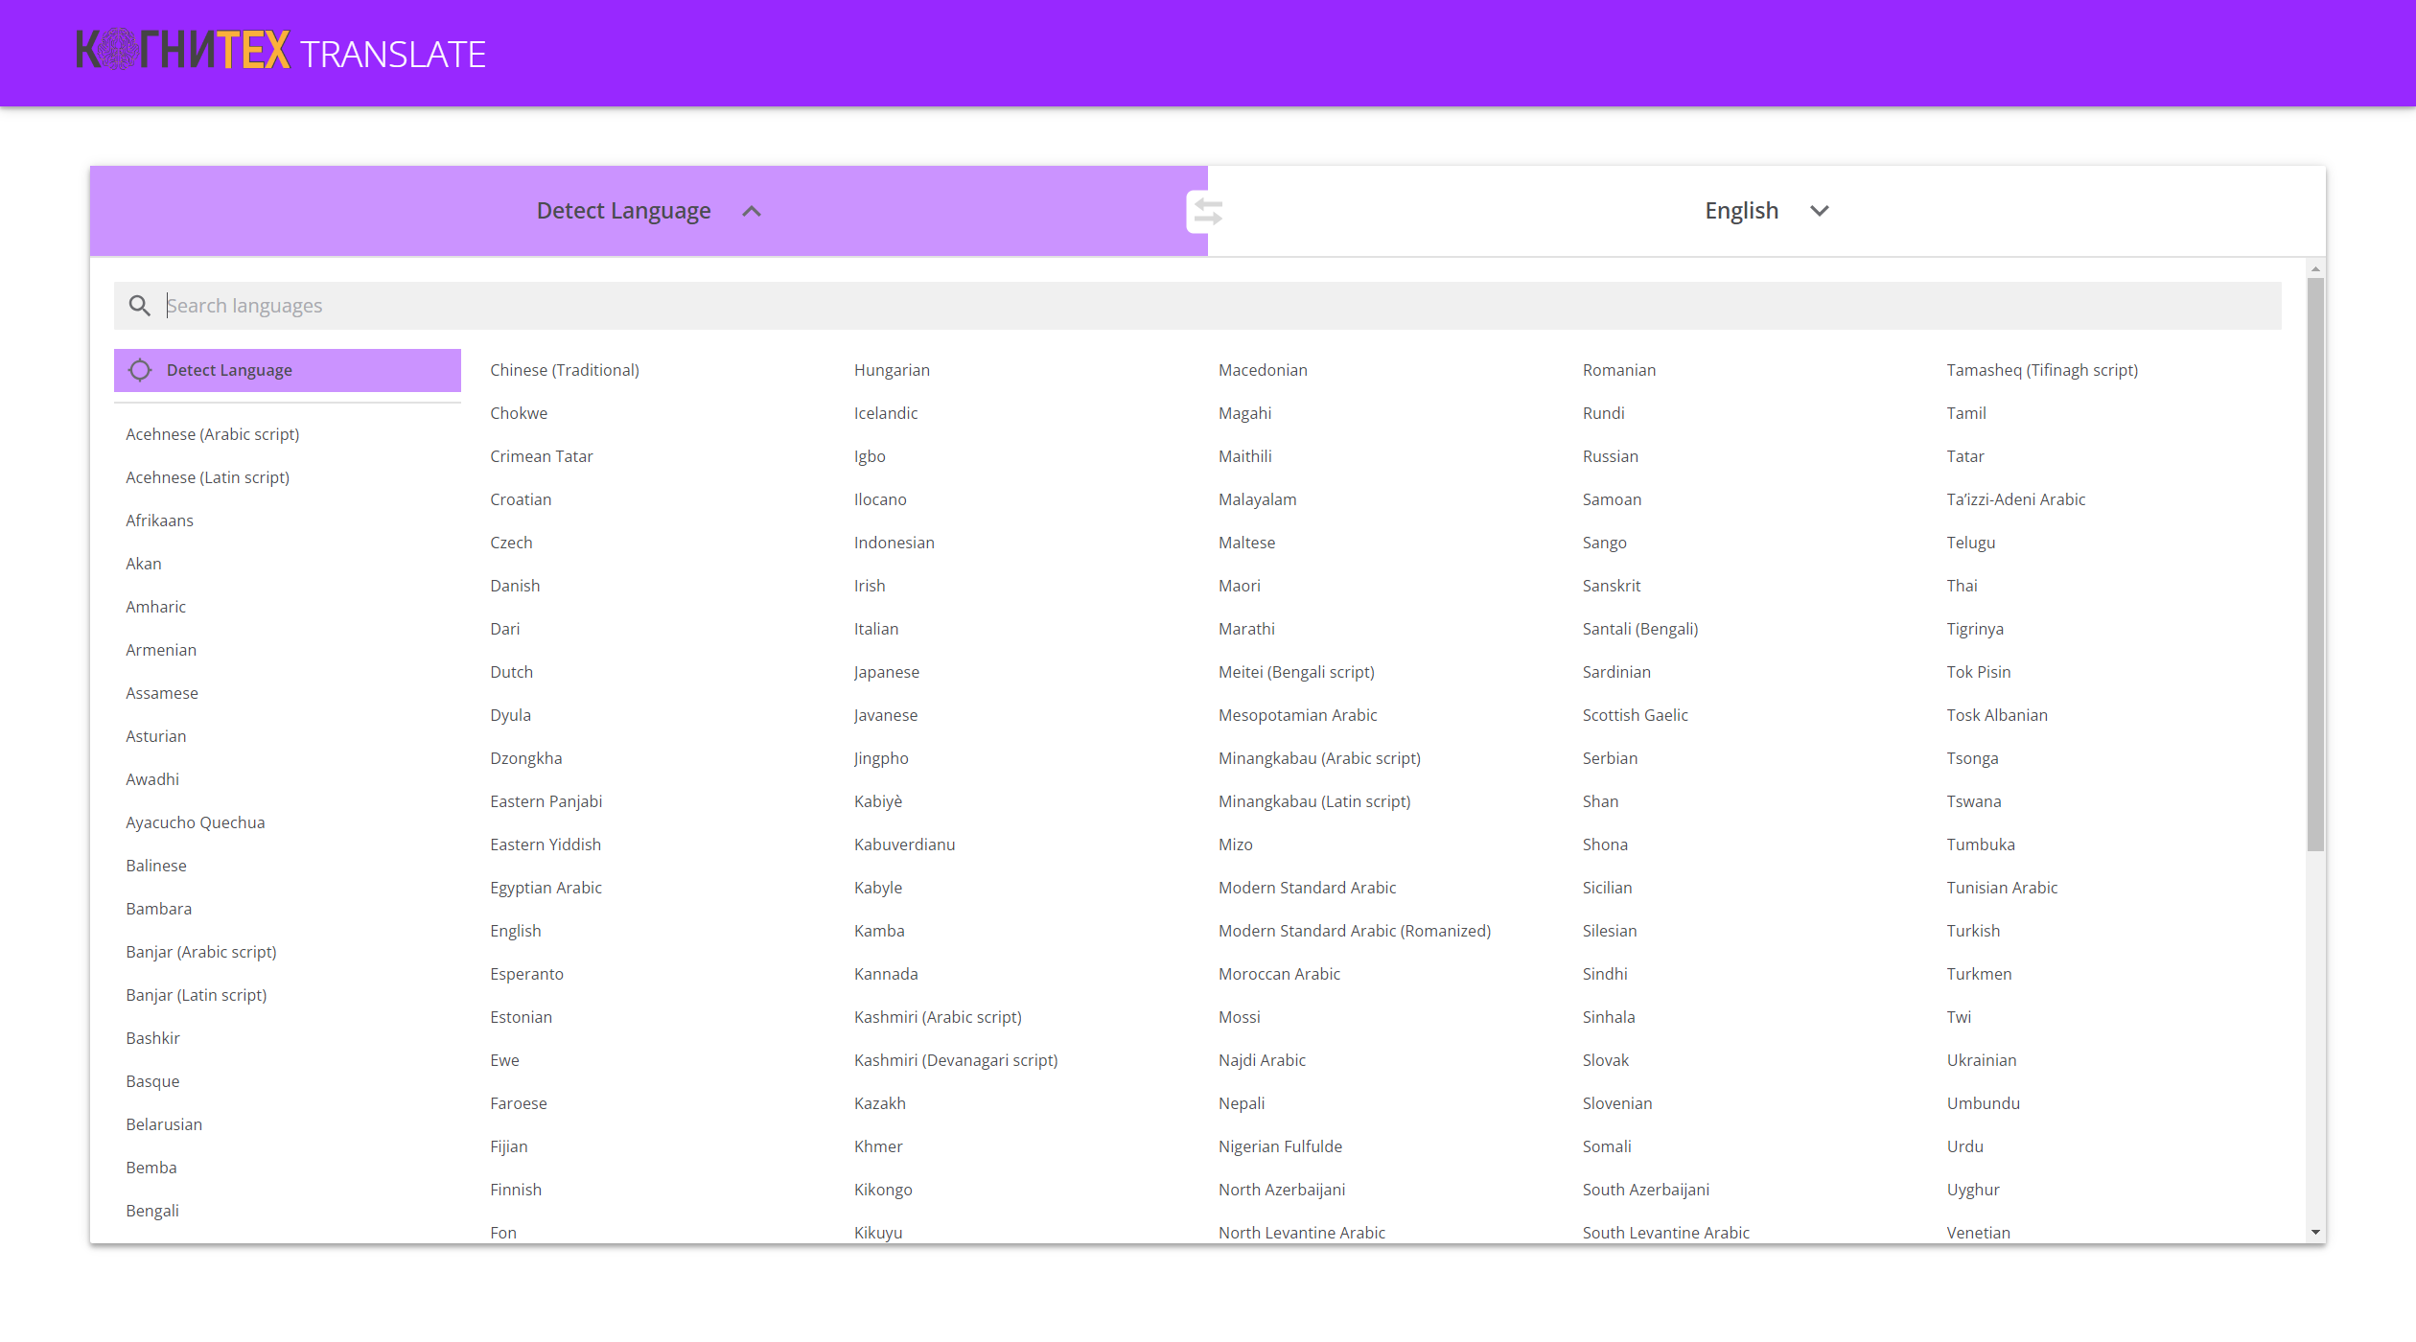
Task: Choose Modern Standard Arabic (Romanized)
Action: pyautogui.click(x=1354, y=931)
